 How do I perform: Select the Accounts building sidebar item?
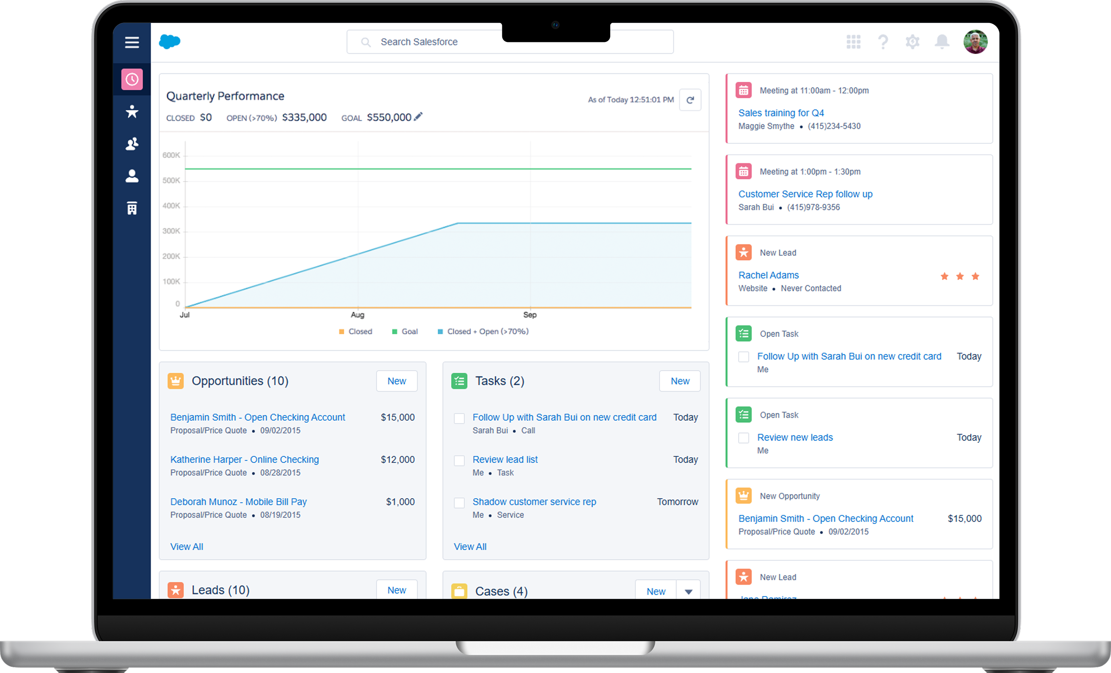pos(132,208)
